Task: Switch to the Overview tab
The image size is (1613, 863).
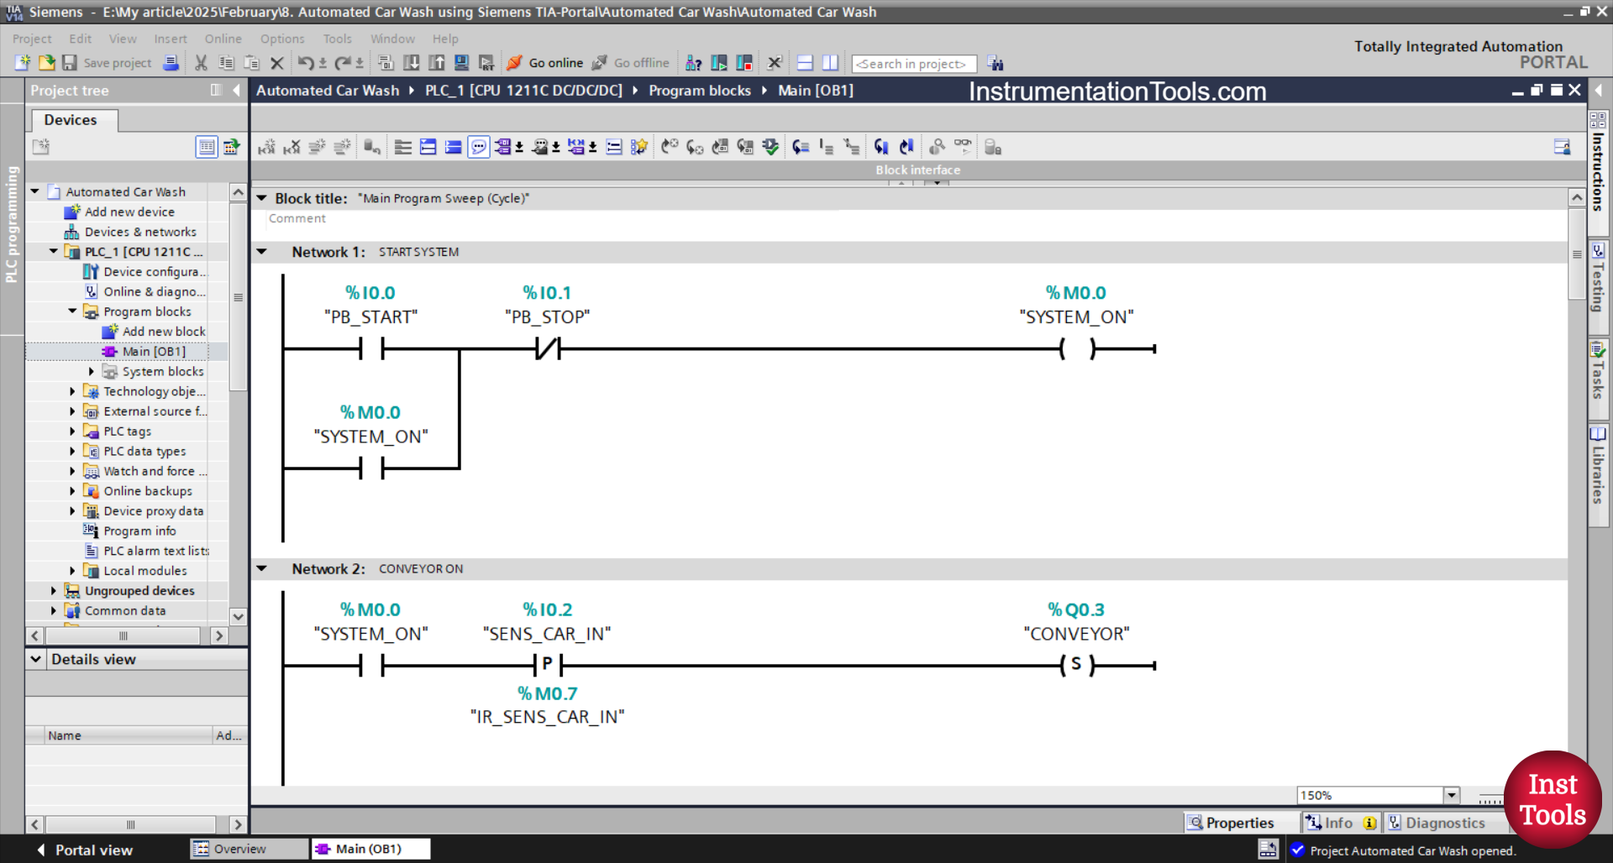Action: (x=239, y=849)
